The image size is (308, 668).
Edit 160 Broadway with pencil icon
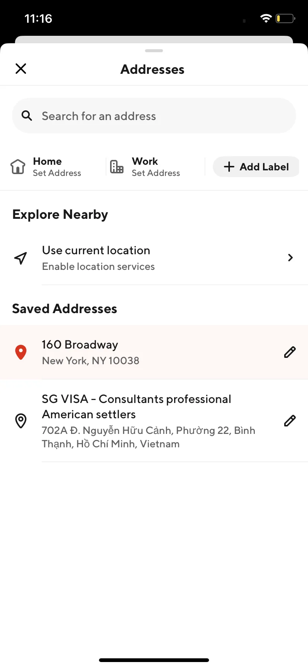pyautogui.click(x=290, y=352)
